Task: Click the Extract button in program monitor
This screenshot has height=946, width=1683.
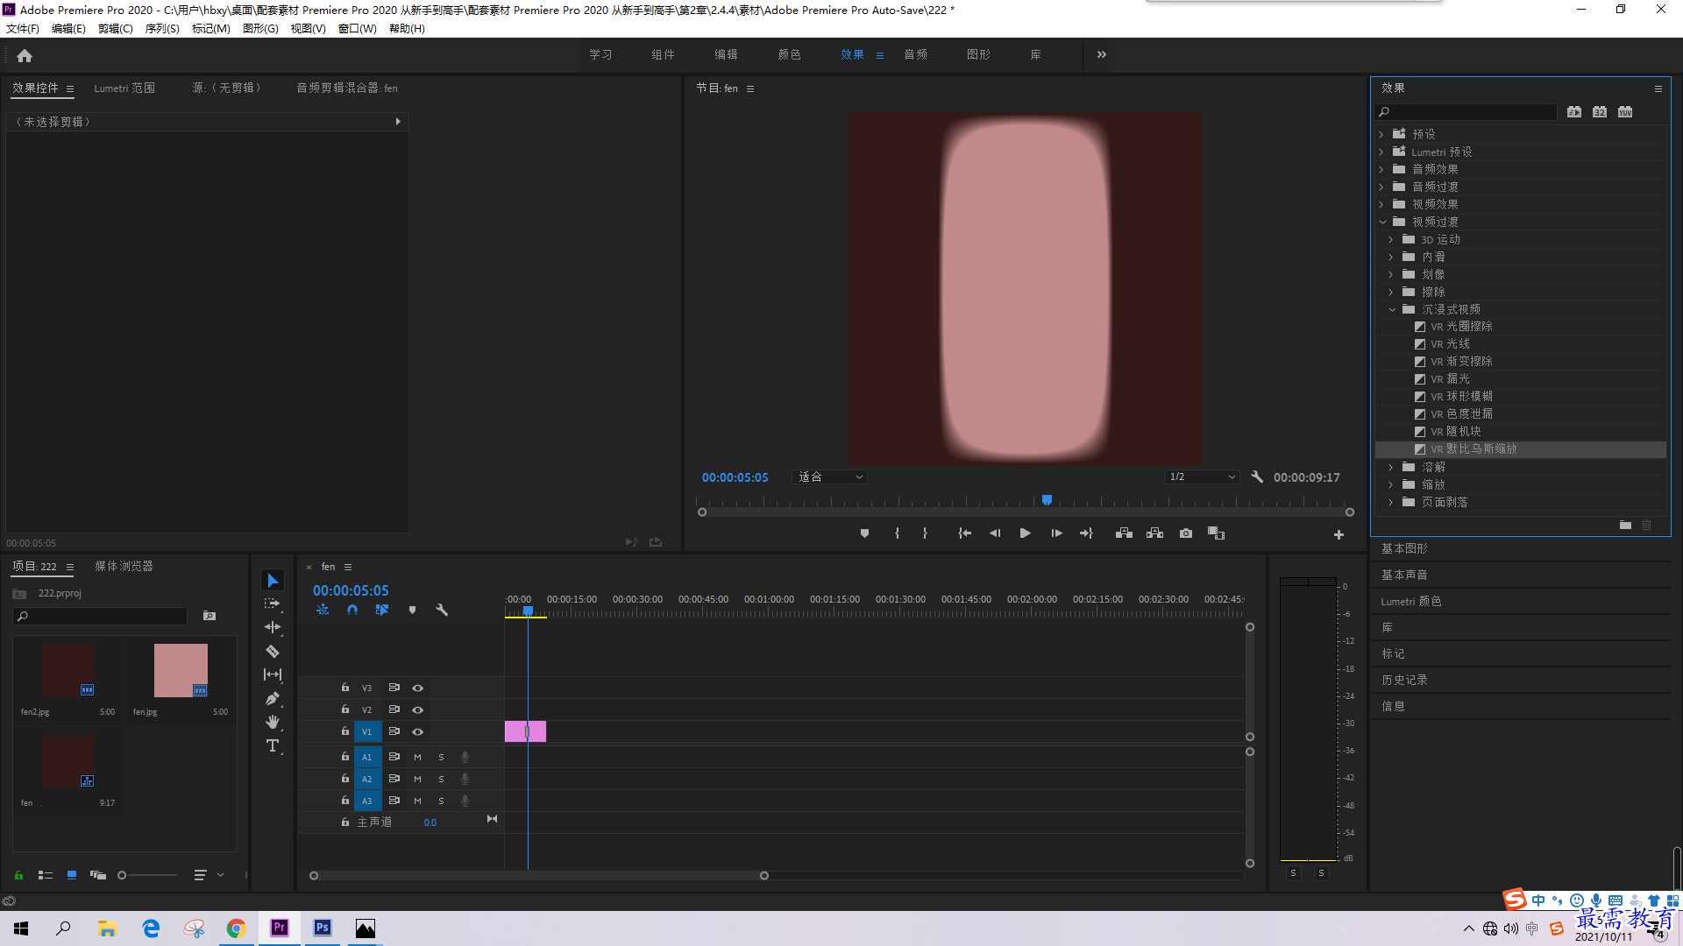Action: pyautogui.click(x=1154, y=533)
